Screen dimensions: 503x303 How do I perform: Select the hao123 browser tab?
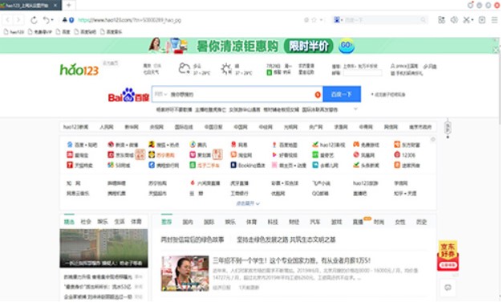(x=30, y=5)
